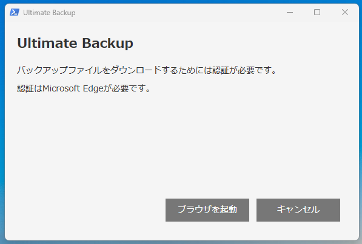Click blank dialog area above the buttons
This screenshot has height=244, width=362.
coord(180,143)
